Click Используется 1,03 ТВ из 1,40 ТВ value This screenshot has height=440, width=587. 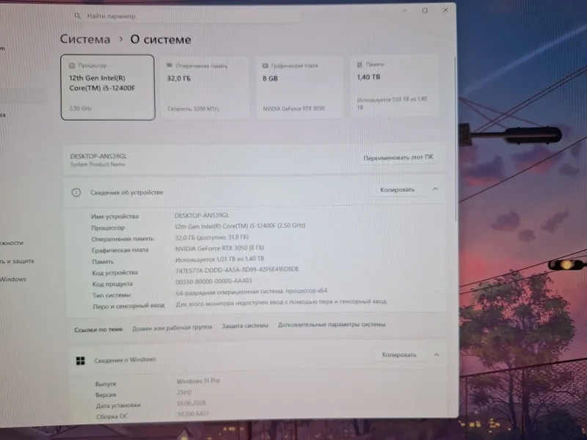click(219, 259)
